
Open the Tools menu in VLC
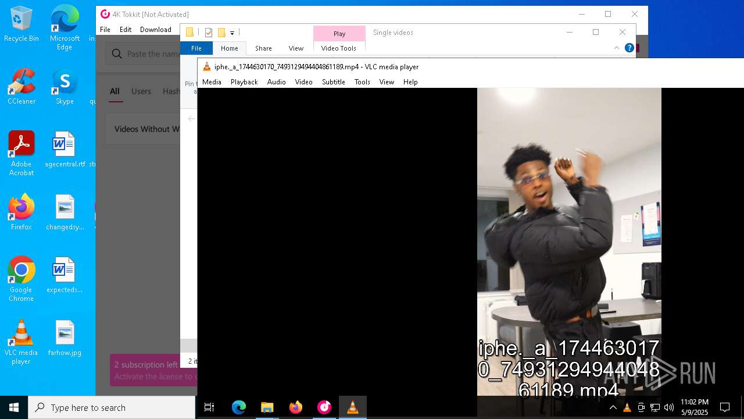coord(362,82)
